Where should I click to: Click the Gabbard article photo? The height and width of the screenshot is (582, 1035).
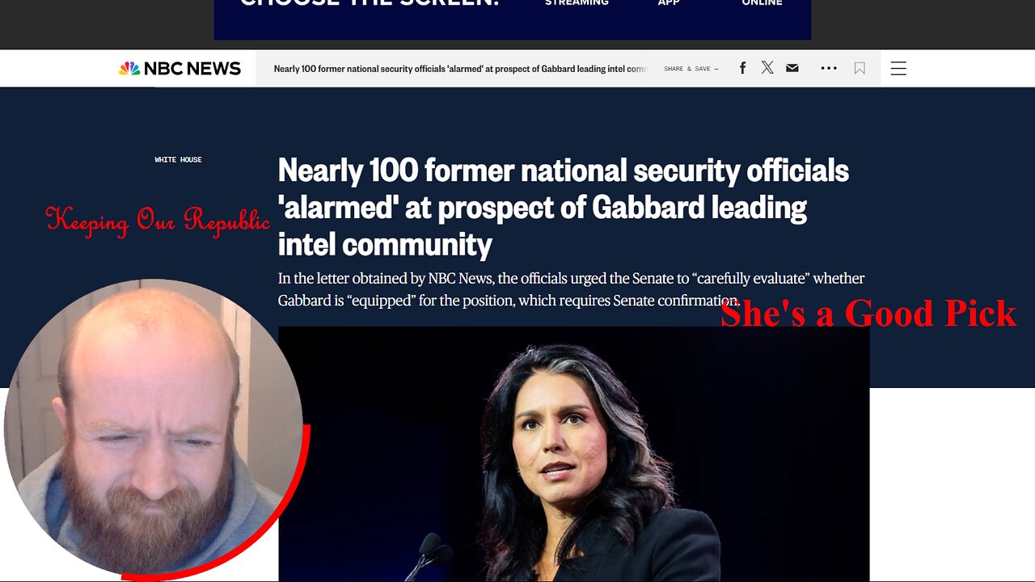[x=573, y=453]
